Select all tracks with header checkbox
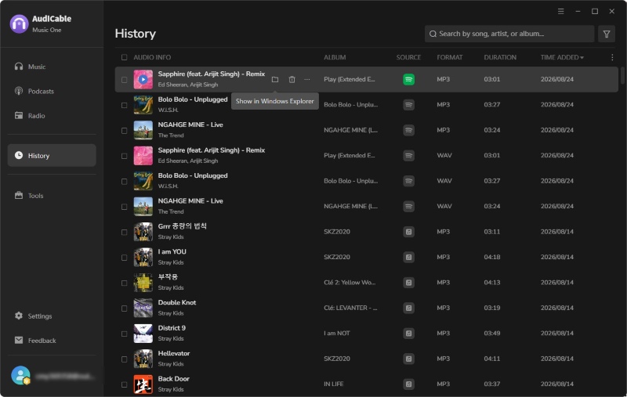 point(125,57)
